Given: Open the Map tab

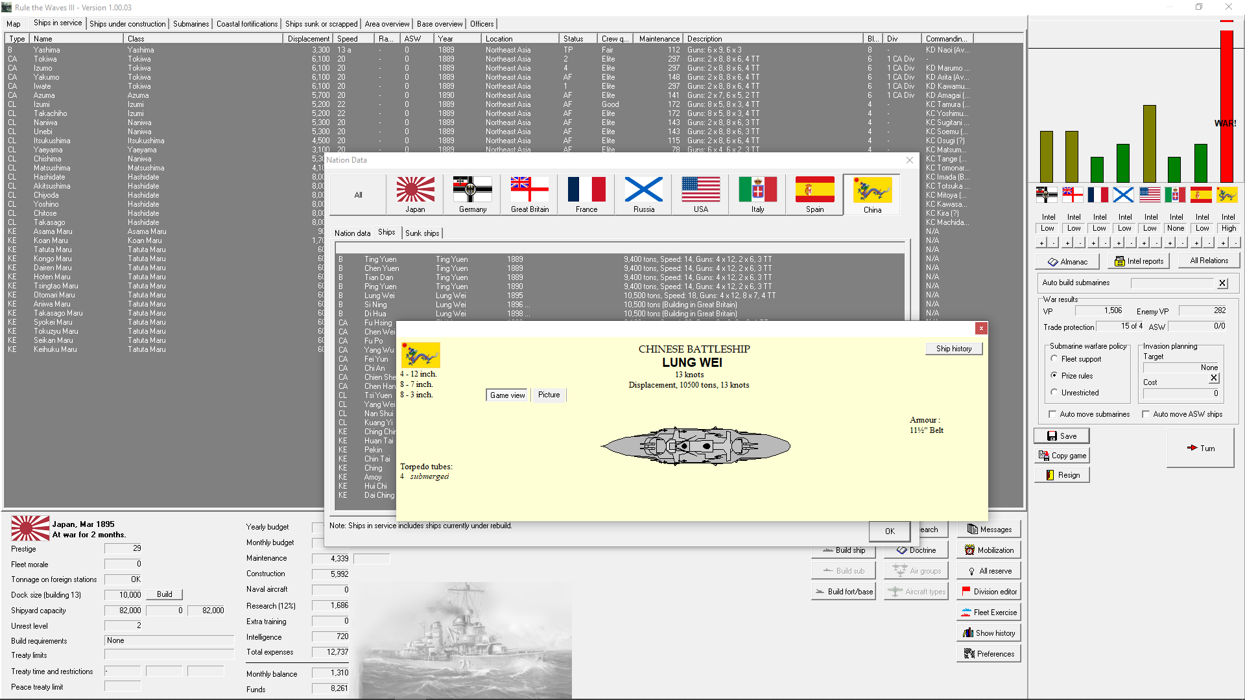Looking at the screenshot, I should pos(14,24).
